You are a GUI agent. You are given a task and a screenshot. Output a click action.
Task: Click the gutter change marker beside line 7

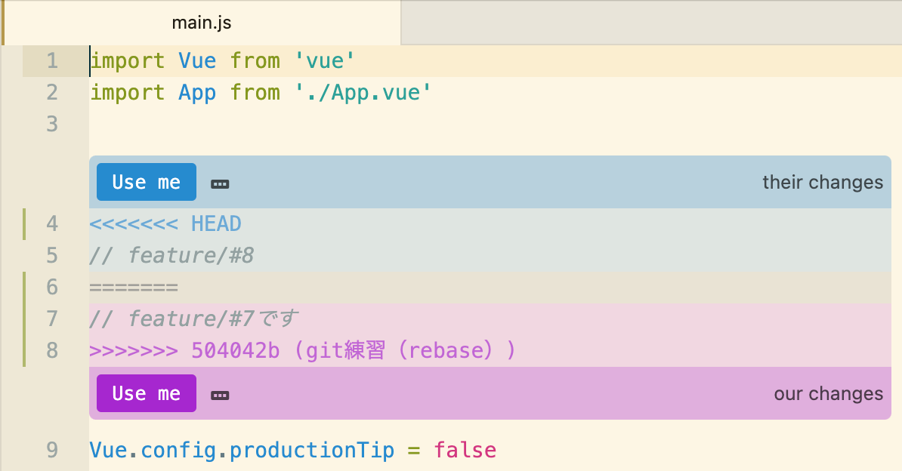point(25,318)
